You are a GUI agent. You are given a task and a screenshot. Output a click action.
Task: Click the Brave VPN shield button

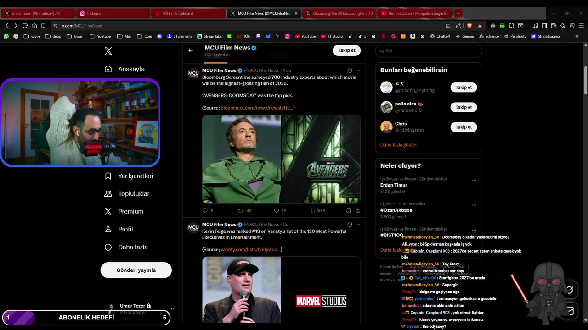click(x=572, y=26)
